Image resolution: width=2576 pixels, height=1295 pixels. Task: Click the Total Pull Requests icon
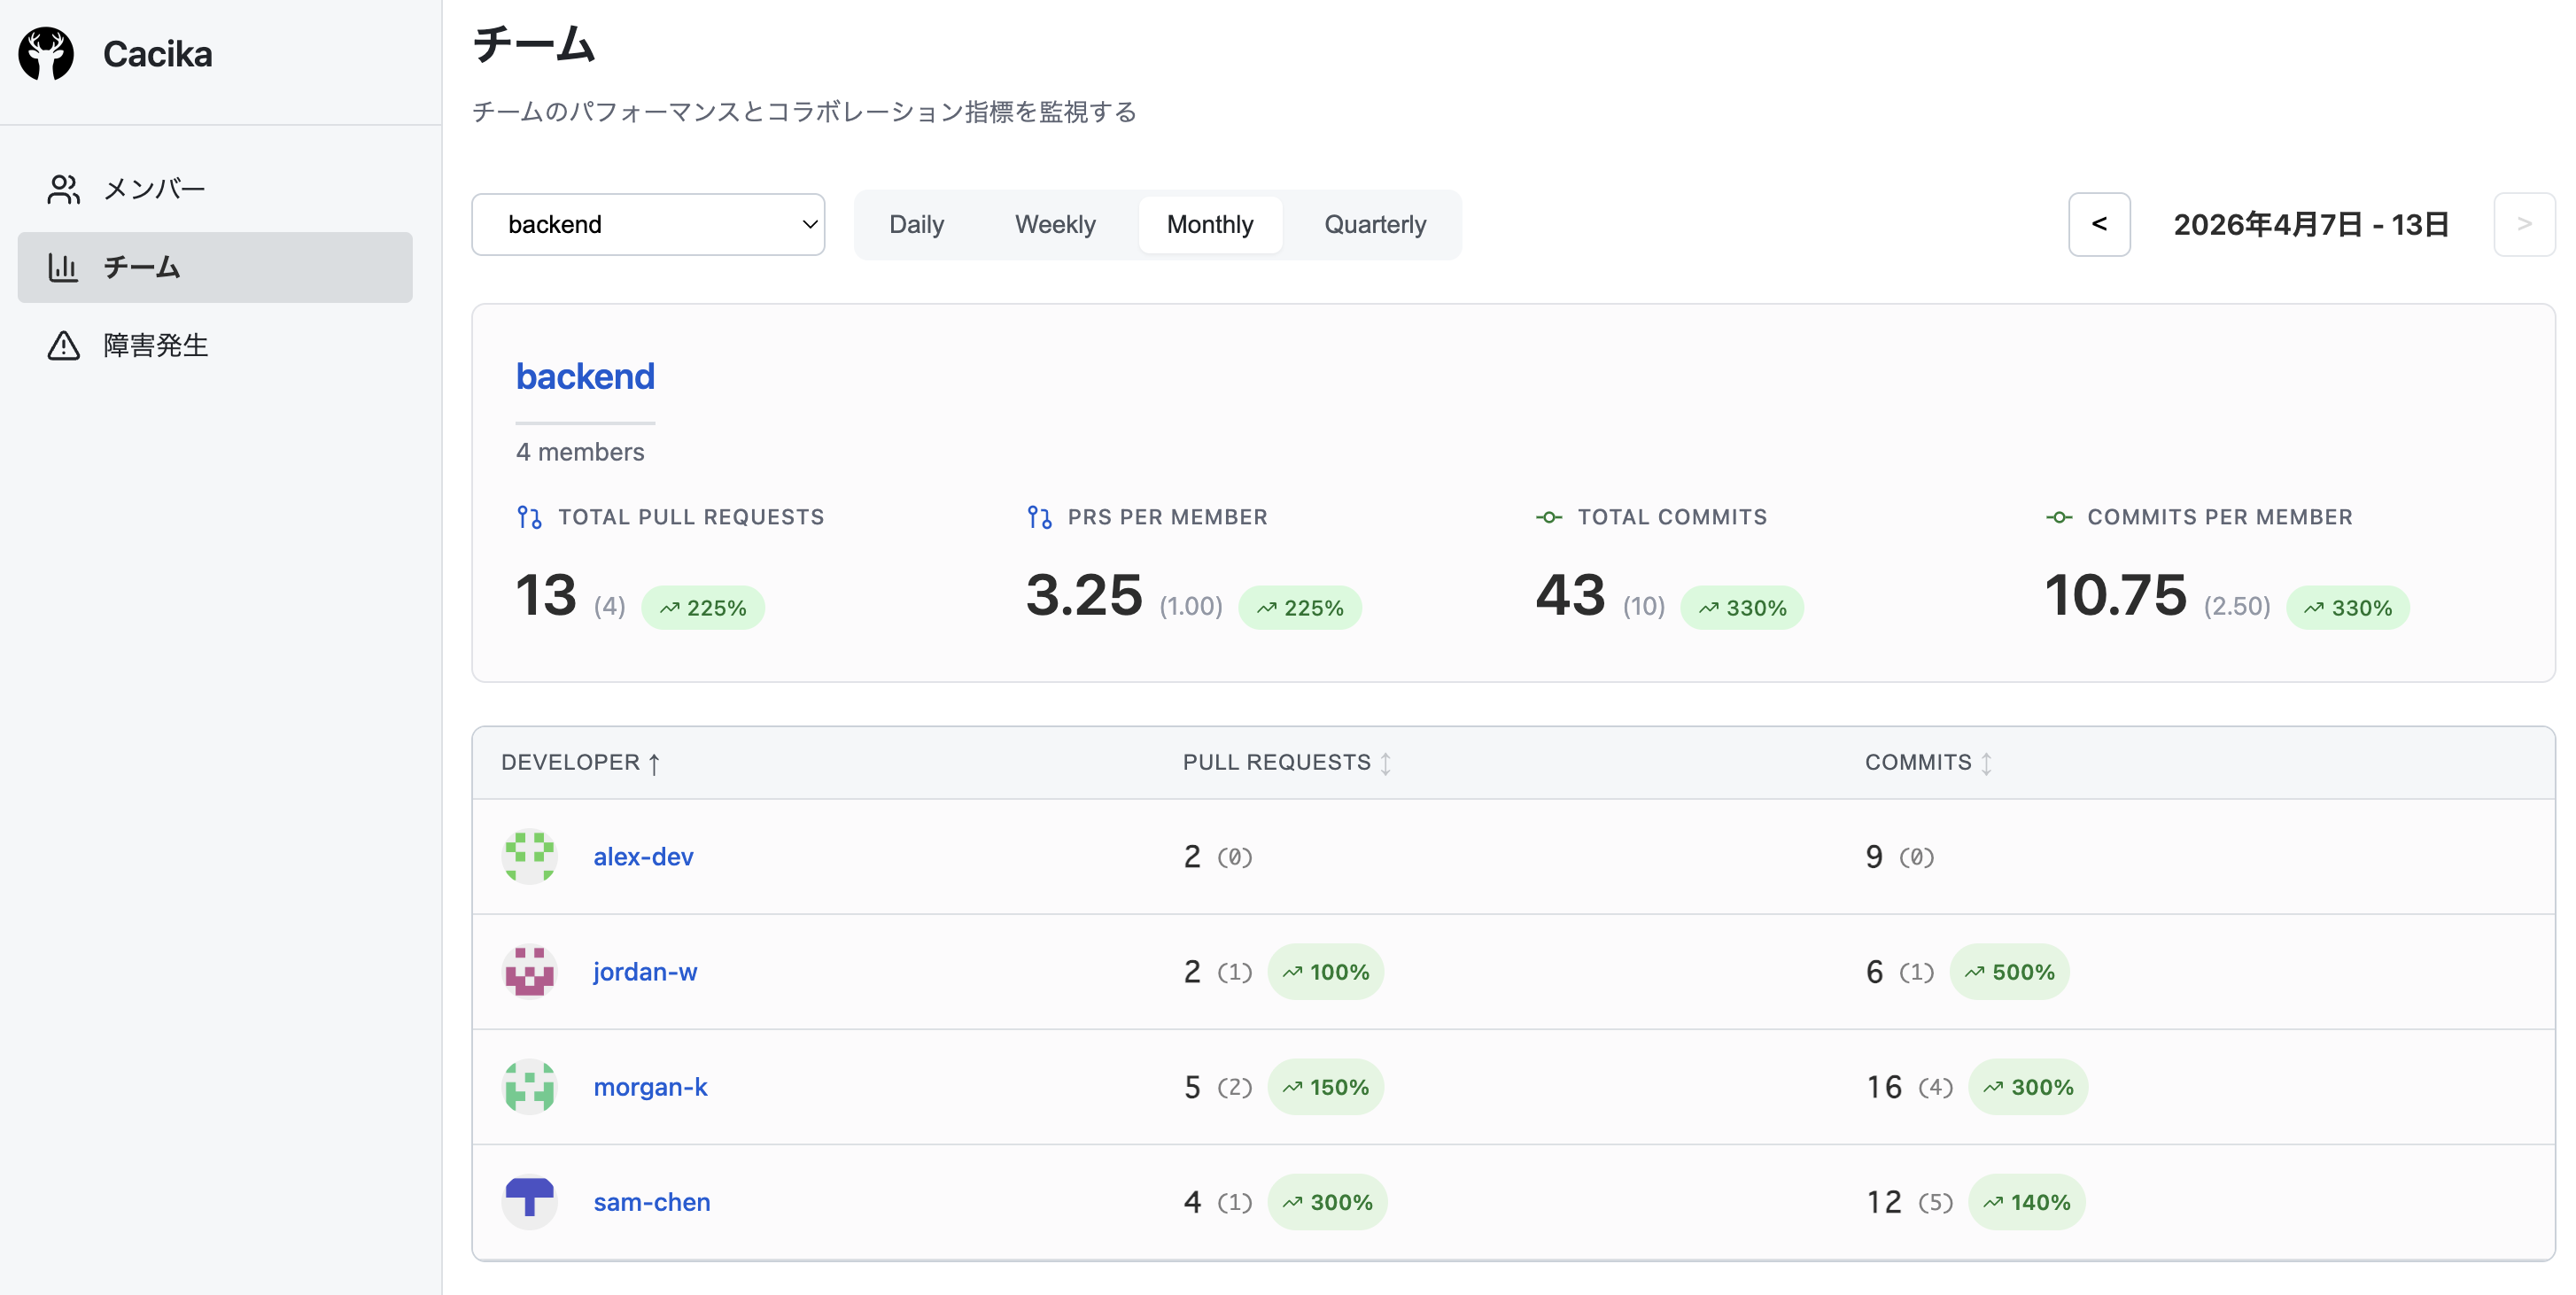pyautogui.click(x=529, y=517)
